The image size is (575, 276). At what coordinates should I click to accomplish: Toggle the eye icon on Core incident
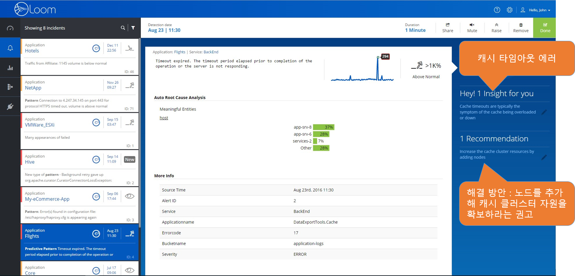[x=130, y=270]
